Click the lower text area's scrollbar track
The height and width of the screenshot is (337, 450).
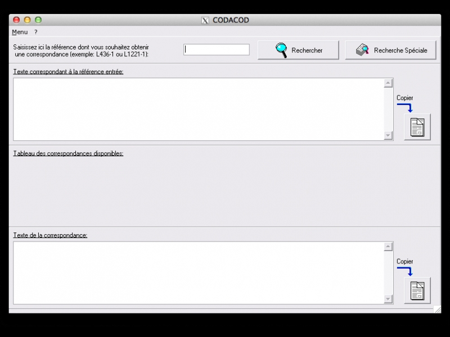[388, 272]
